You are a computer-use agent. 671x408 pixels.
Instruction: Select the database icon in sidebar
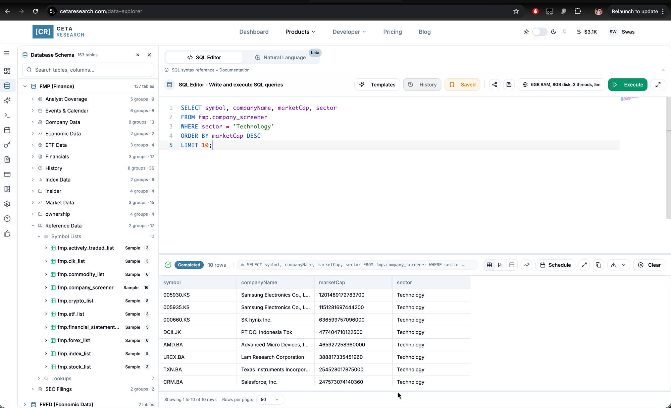tap(7, 86)
